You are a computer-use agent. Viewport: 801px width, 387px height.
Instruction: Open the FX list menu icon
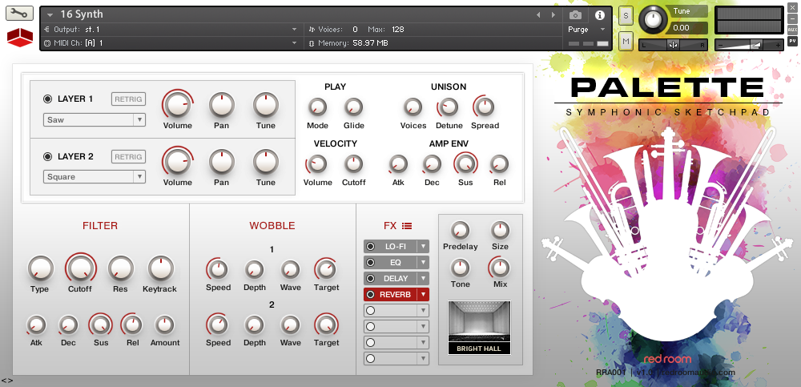407,225
